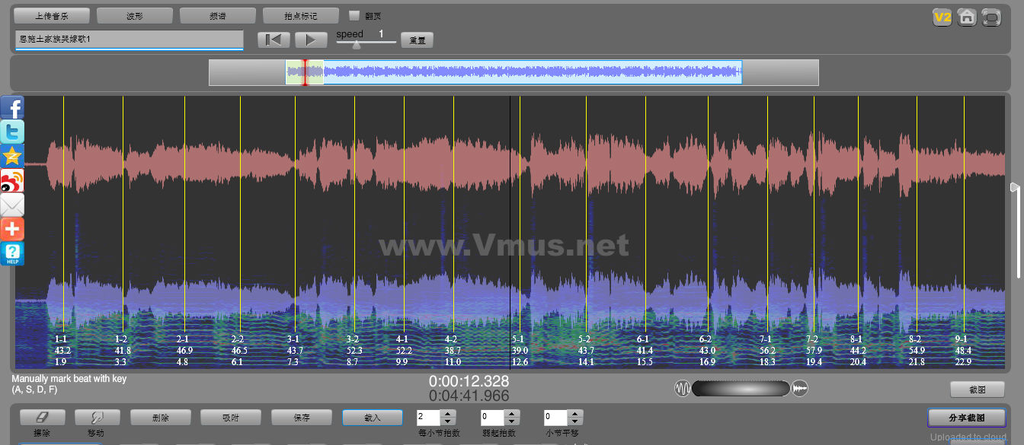Switch to the 频谱 spectrum view

point(218,15)
